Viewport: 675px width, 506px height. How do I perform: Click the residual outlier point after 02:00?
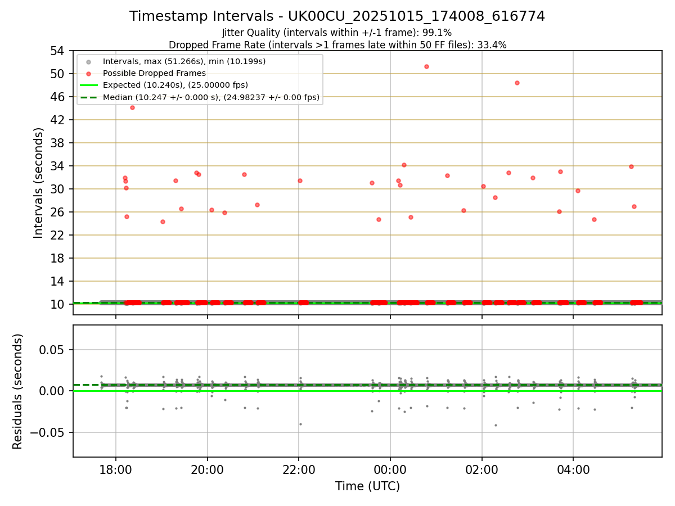496,425
